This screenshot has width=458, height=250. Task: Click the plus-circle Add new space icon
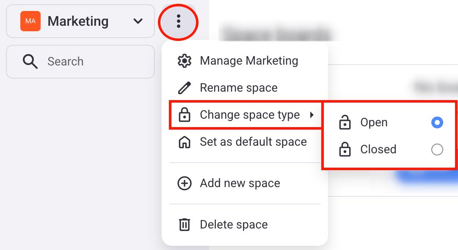pyautogui.click(x=185, y=183)
